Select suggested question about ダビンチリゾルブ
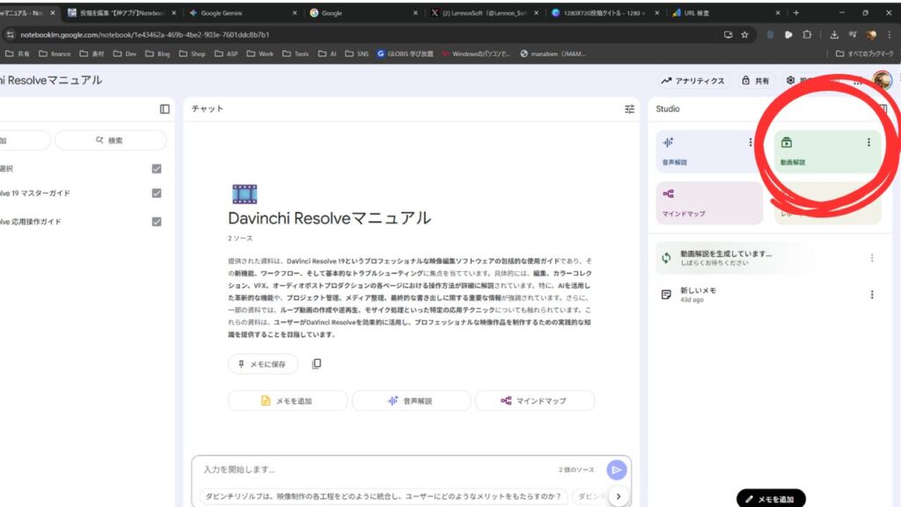This screenshot has width=901, height=507. 384,496
